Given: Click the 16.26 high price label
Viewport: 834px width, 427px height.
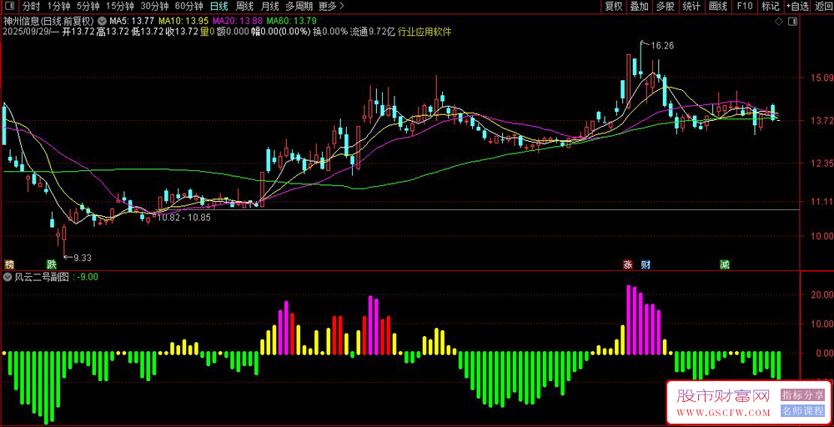Looking at the screenshot, I should pyautogui.click(x=662, y=46).
